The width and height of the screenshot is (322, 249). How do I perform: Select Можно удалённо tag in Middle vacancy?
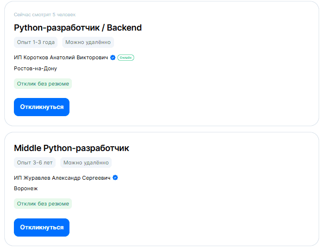click(x=86, y=162)
